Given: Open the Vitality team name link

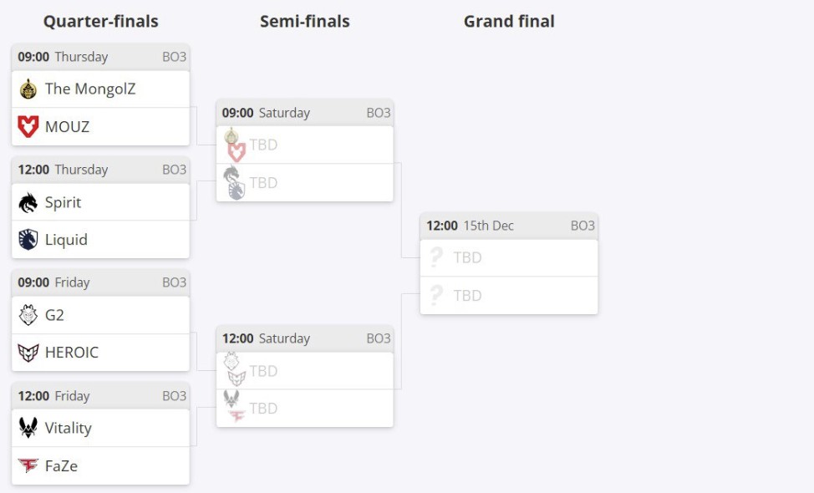Looking at the screenshot, I should coord(68,428).
